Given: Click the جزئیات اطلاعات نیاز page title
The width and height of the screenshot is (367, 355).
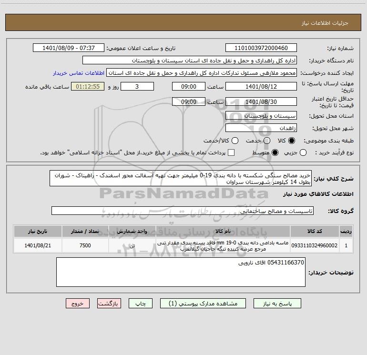Looking at the screenshot, I should pyautogui.click(x=325, y=23).
